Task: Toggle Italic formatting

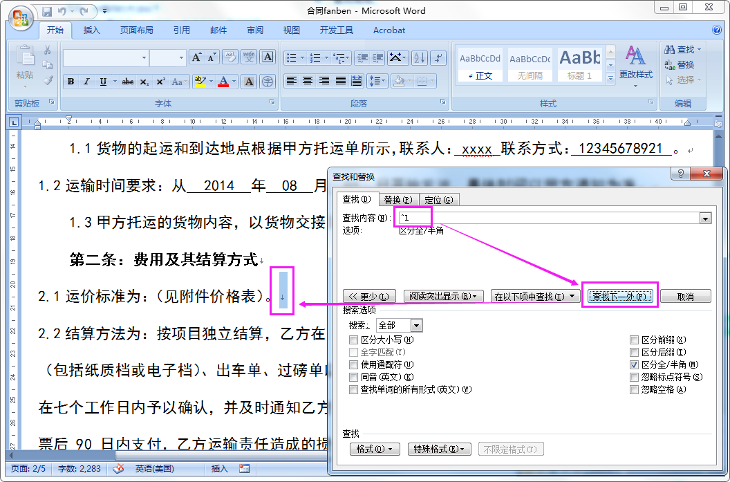Action: (86, 82)
